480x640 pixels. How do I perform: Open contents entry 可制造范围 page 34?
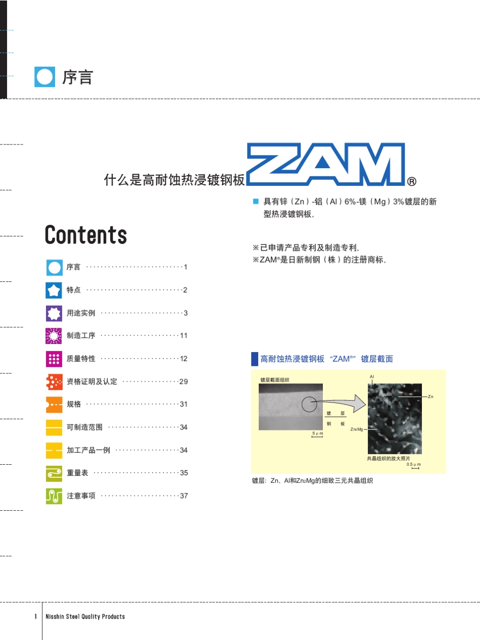point(127,427)
